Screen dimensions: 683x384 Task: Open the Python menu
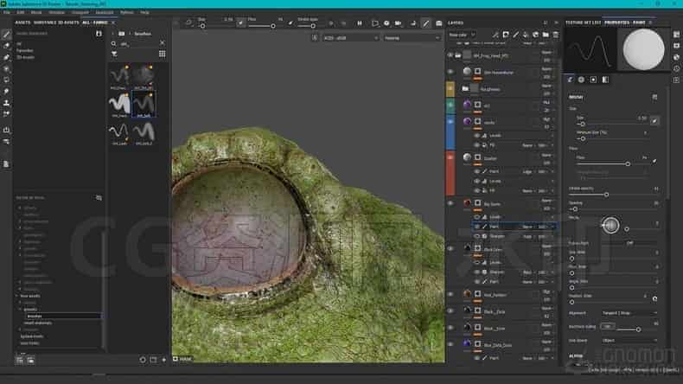coord(127,12)
